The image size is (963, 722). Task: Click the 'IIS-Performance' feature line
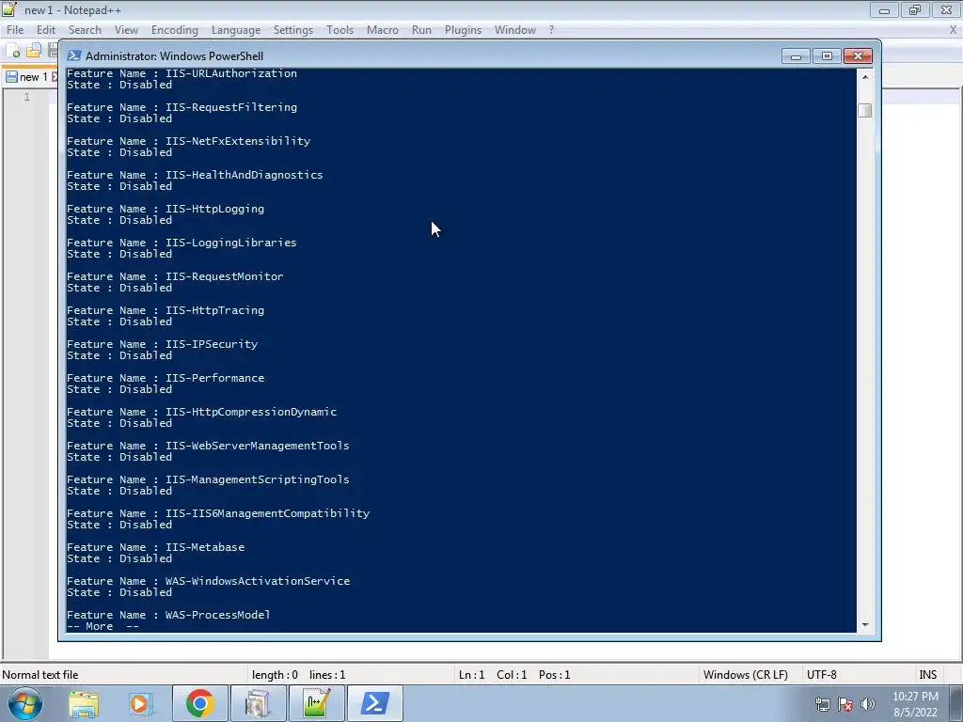coord(166,378)
